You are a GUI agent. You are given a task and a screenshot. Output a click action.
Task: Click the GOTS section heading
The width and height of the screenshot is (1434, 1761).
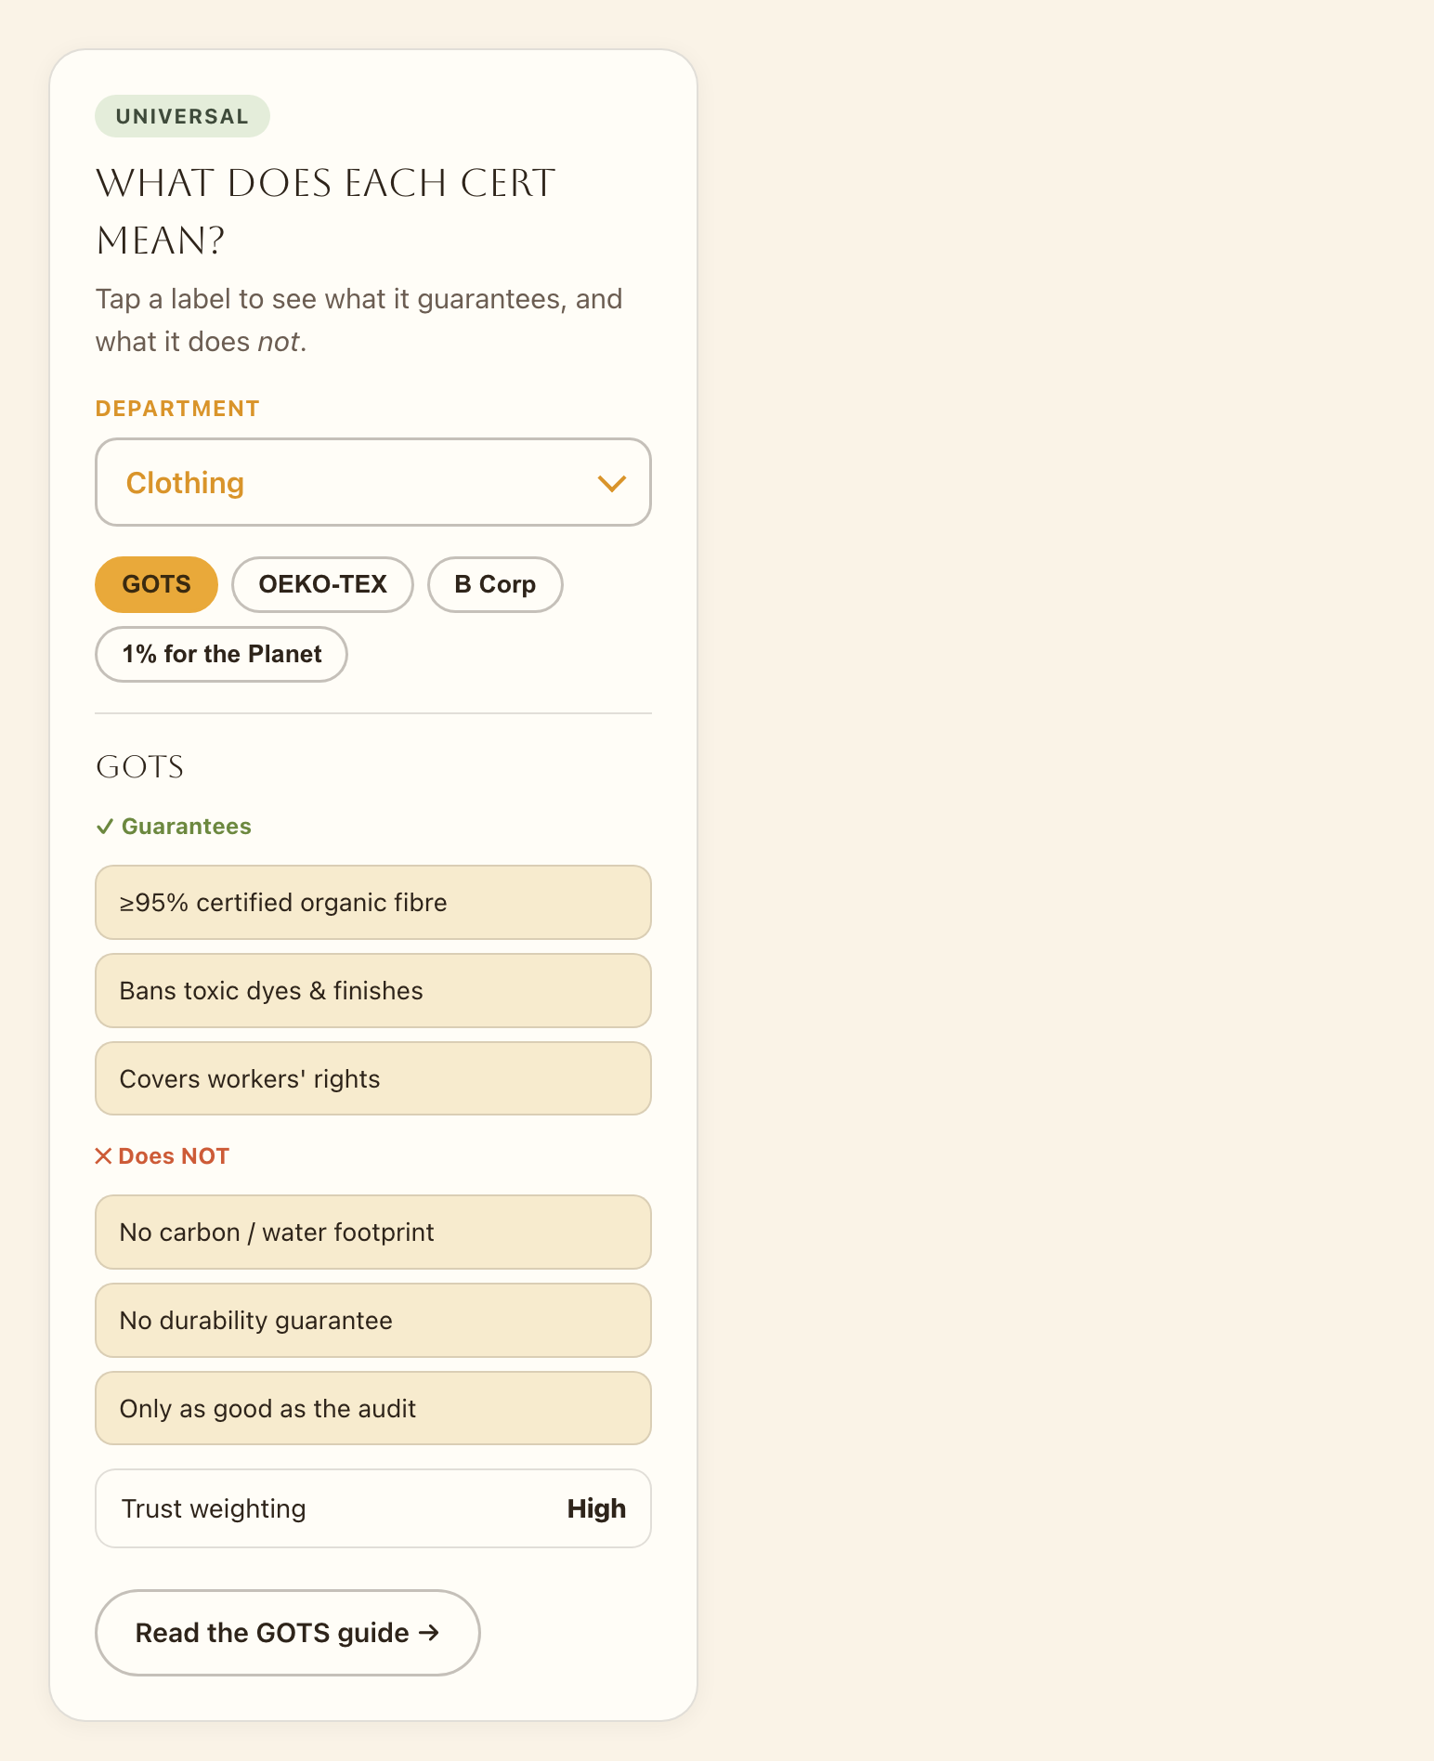click(140, 767)
